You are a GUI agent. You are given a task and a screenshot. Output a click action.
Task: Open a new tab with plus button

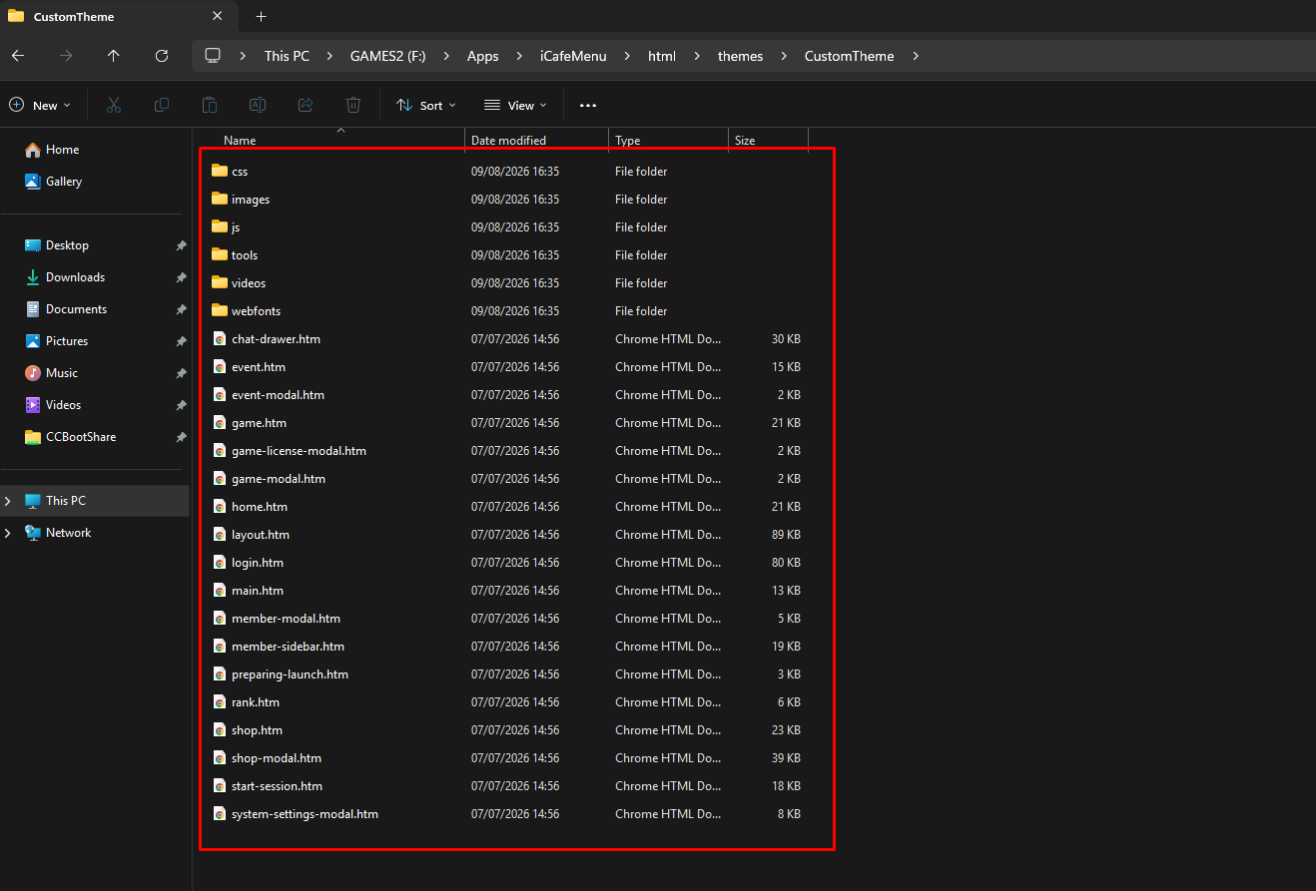262,17
